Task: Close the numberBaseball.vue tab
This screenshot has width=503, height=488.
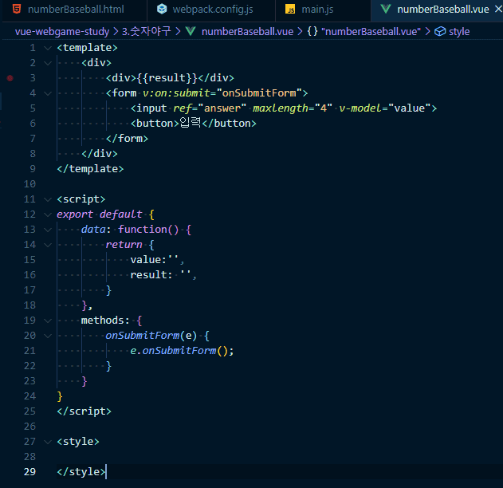Action: coord(498,10)
